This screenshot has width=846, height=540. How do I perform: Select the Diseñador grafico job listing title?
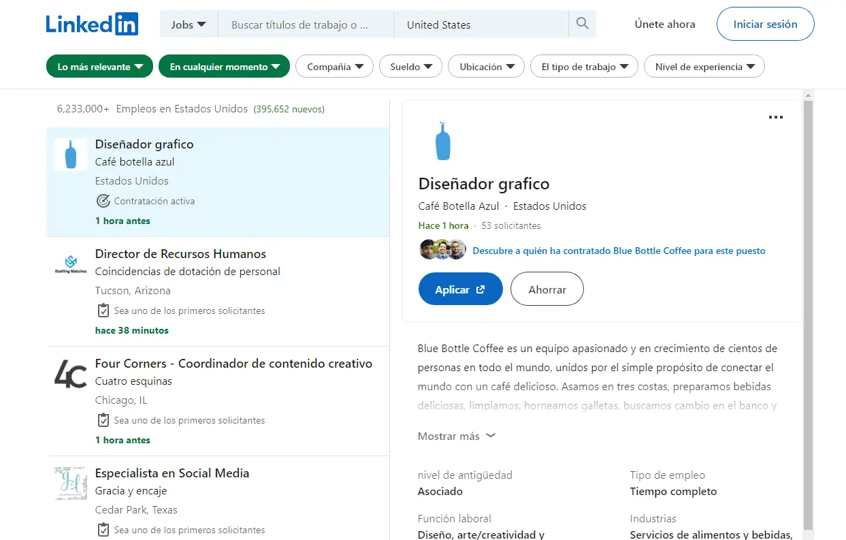coord(144,144)
